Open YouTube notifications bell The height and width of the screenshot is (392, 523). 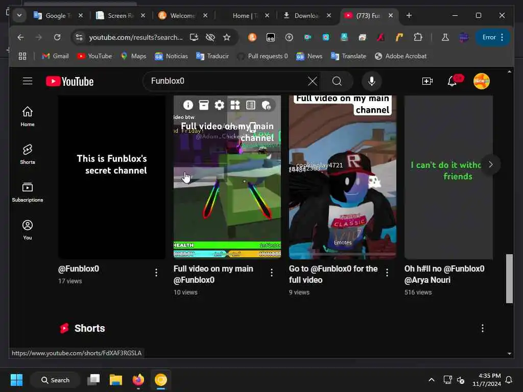452,81
